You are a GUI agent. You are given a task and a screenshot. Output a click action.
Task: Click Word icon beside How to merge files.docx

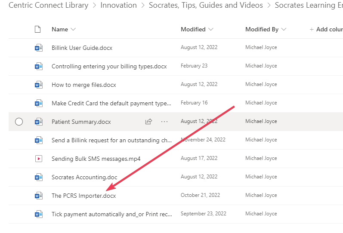39,85
